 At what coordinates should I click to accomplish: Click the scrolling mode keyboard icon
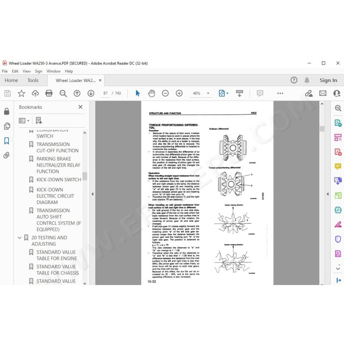pyautogui.click(x=239, y=93)
